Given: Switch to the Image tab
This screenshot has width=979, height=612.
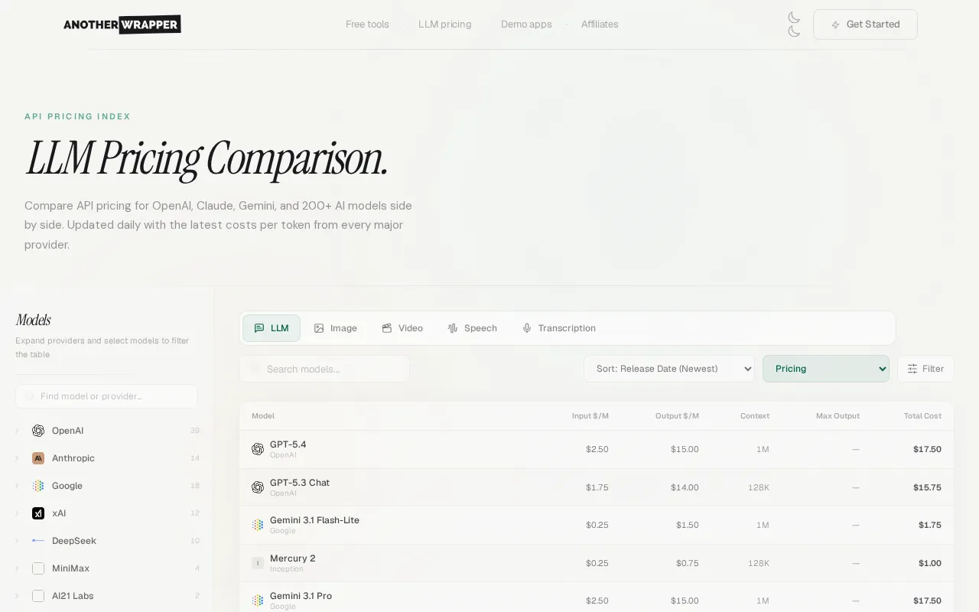Looking at the screenshot, I should (336, 328).
